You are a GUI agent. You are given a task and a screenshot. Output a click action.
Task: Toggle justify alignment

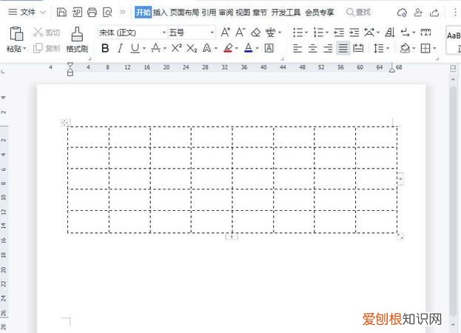point(343,48)
